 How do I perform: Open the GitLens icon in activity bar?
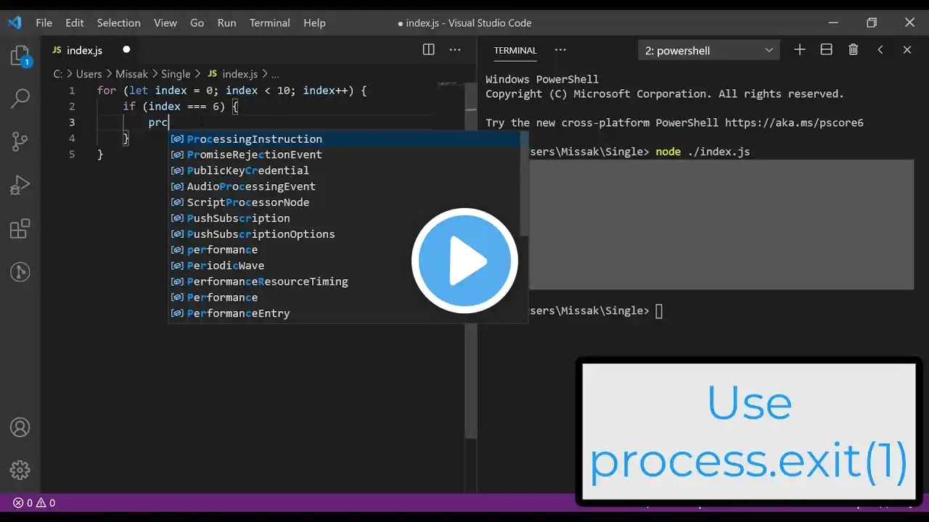pos(20,273)
